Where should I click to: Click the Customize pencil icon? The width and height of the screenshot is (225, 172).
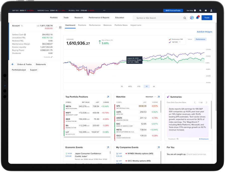point(52,57)
